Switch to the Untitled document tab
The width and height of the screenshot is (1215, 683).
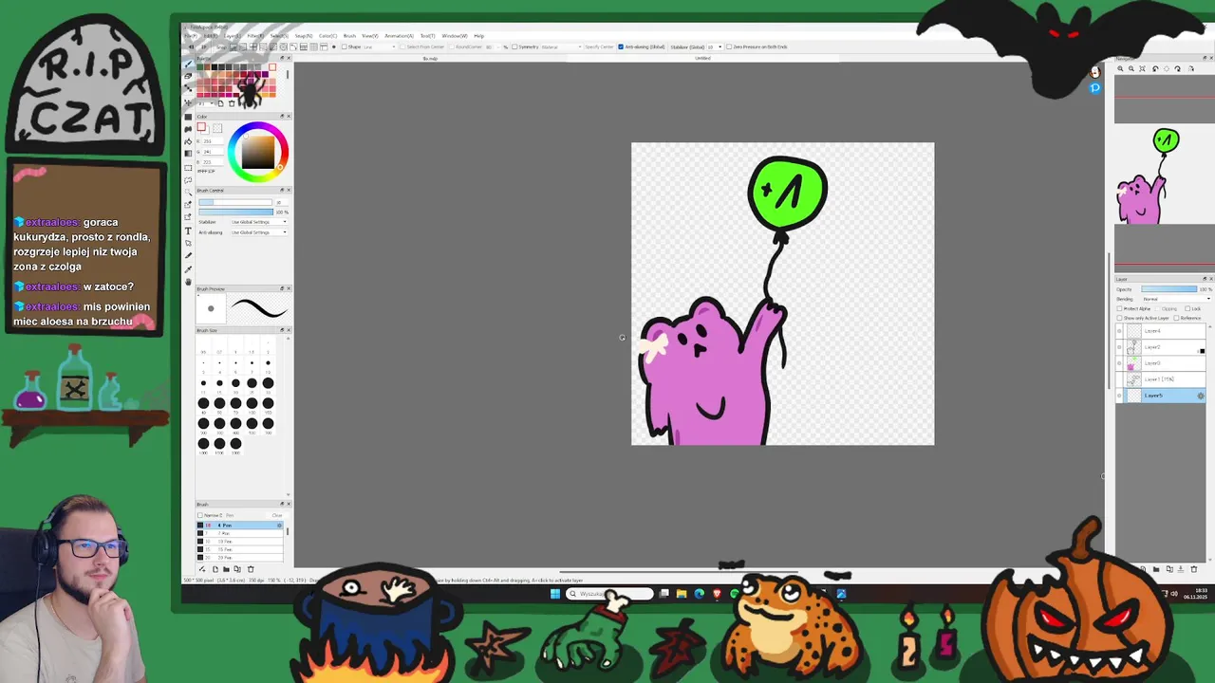click(702, 58)
